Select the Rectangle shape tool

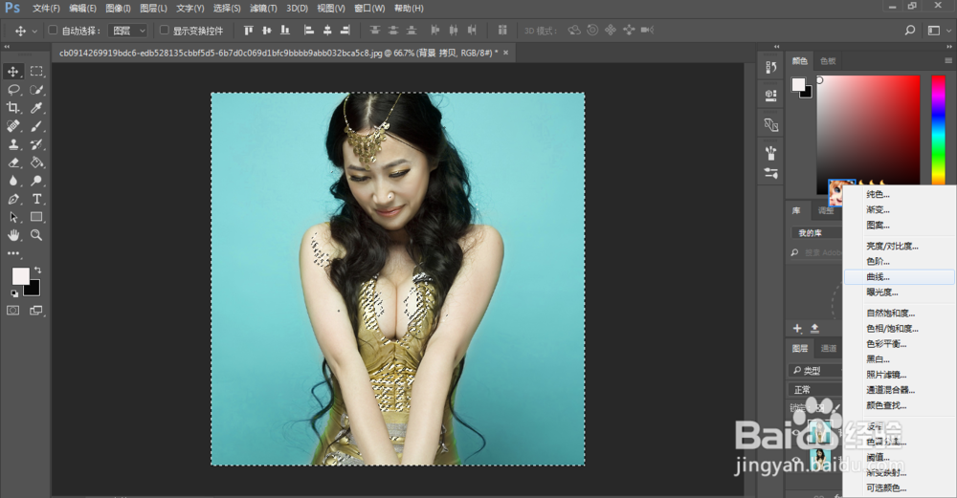[36, 217]
